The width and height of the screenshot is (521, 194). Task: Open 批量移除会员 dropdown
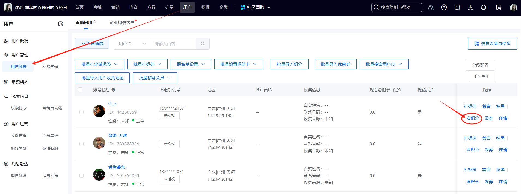(155, 78)
